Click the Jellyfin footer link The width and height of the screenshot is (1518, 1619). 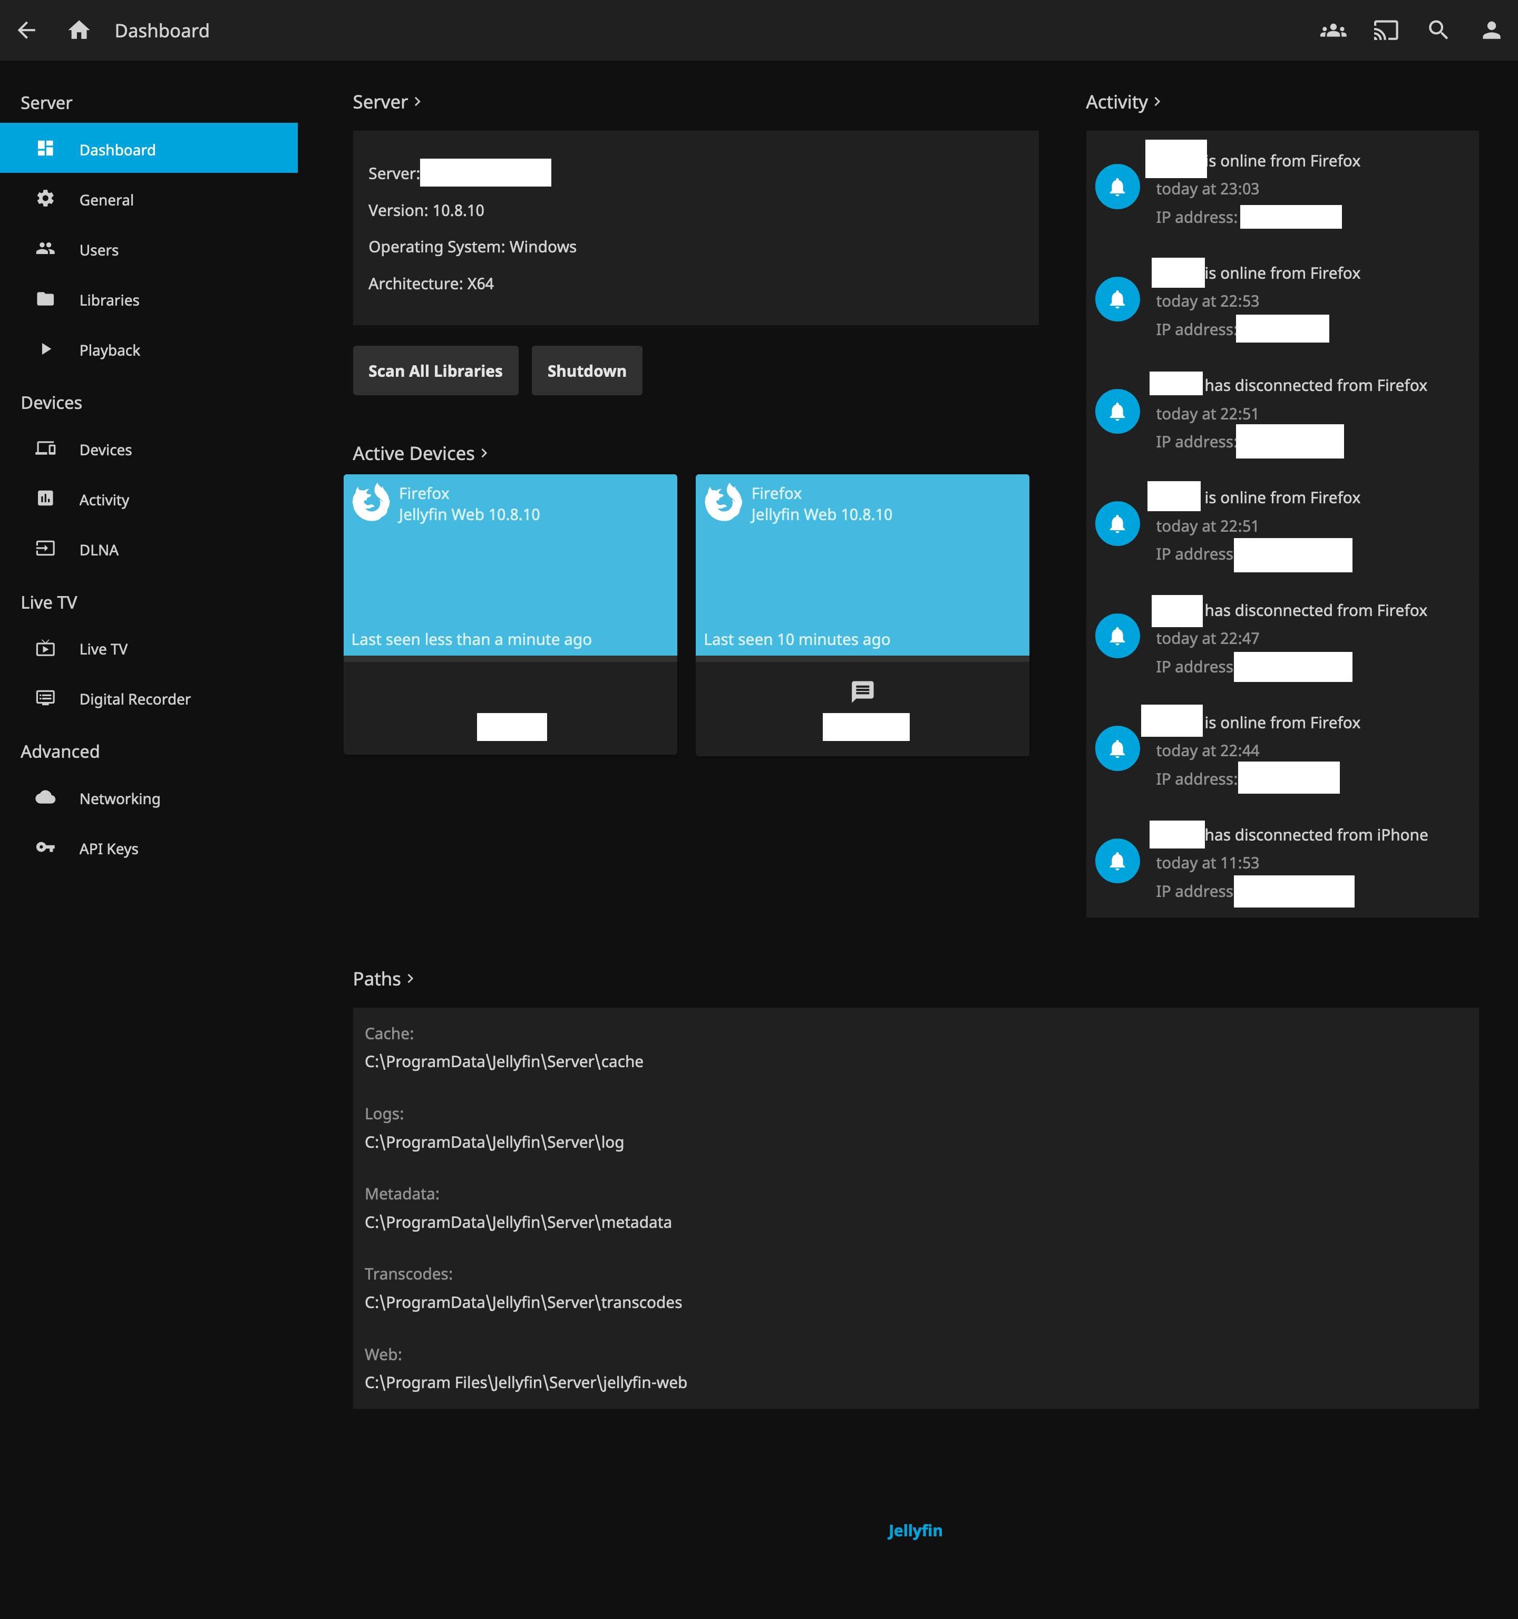pos(914,1530)
